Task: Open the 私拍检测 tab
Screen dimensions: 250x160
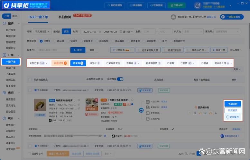Action: coord(65,17)
